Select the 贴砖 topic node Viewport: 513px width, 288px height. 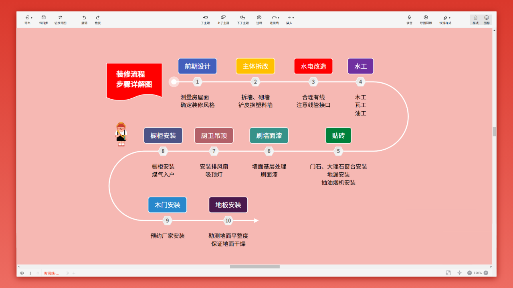click(338, 135)
